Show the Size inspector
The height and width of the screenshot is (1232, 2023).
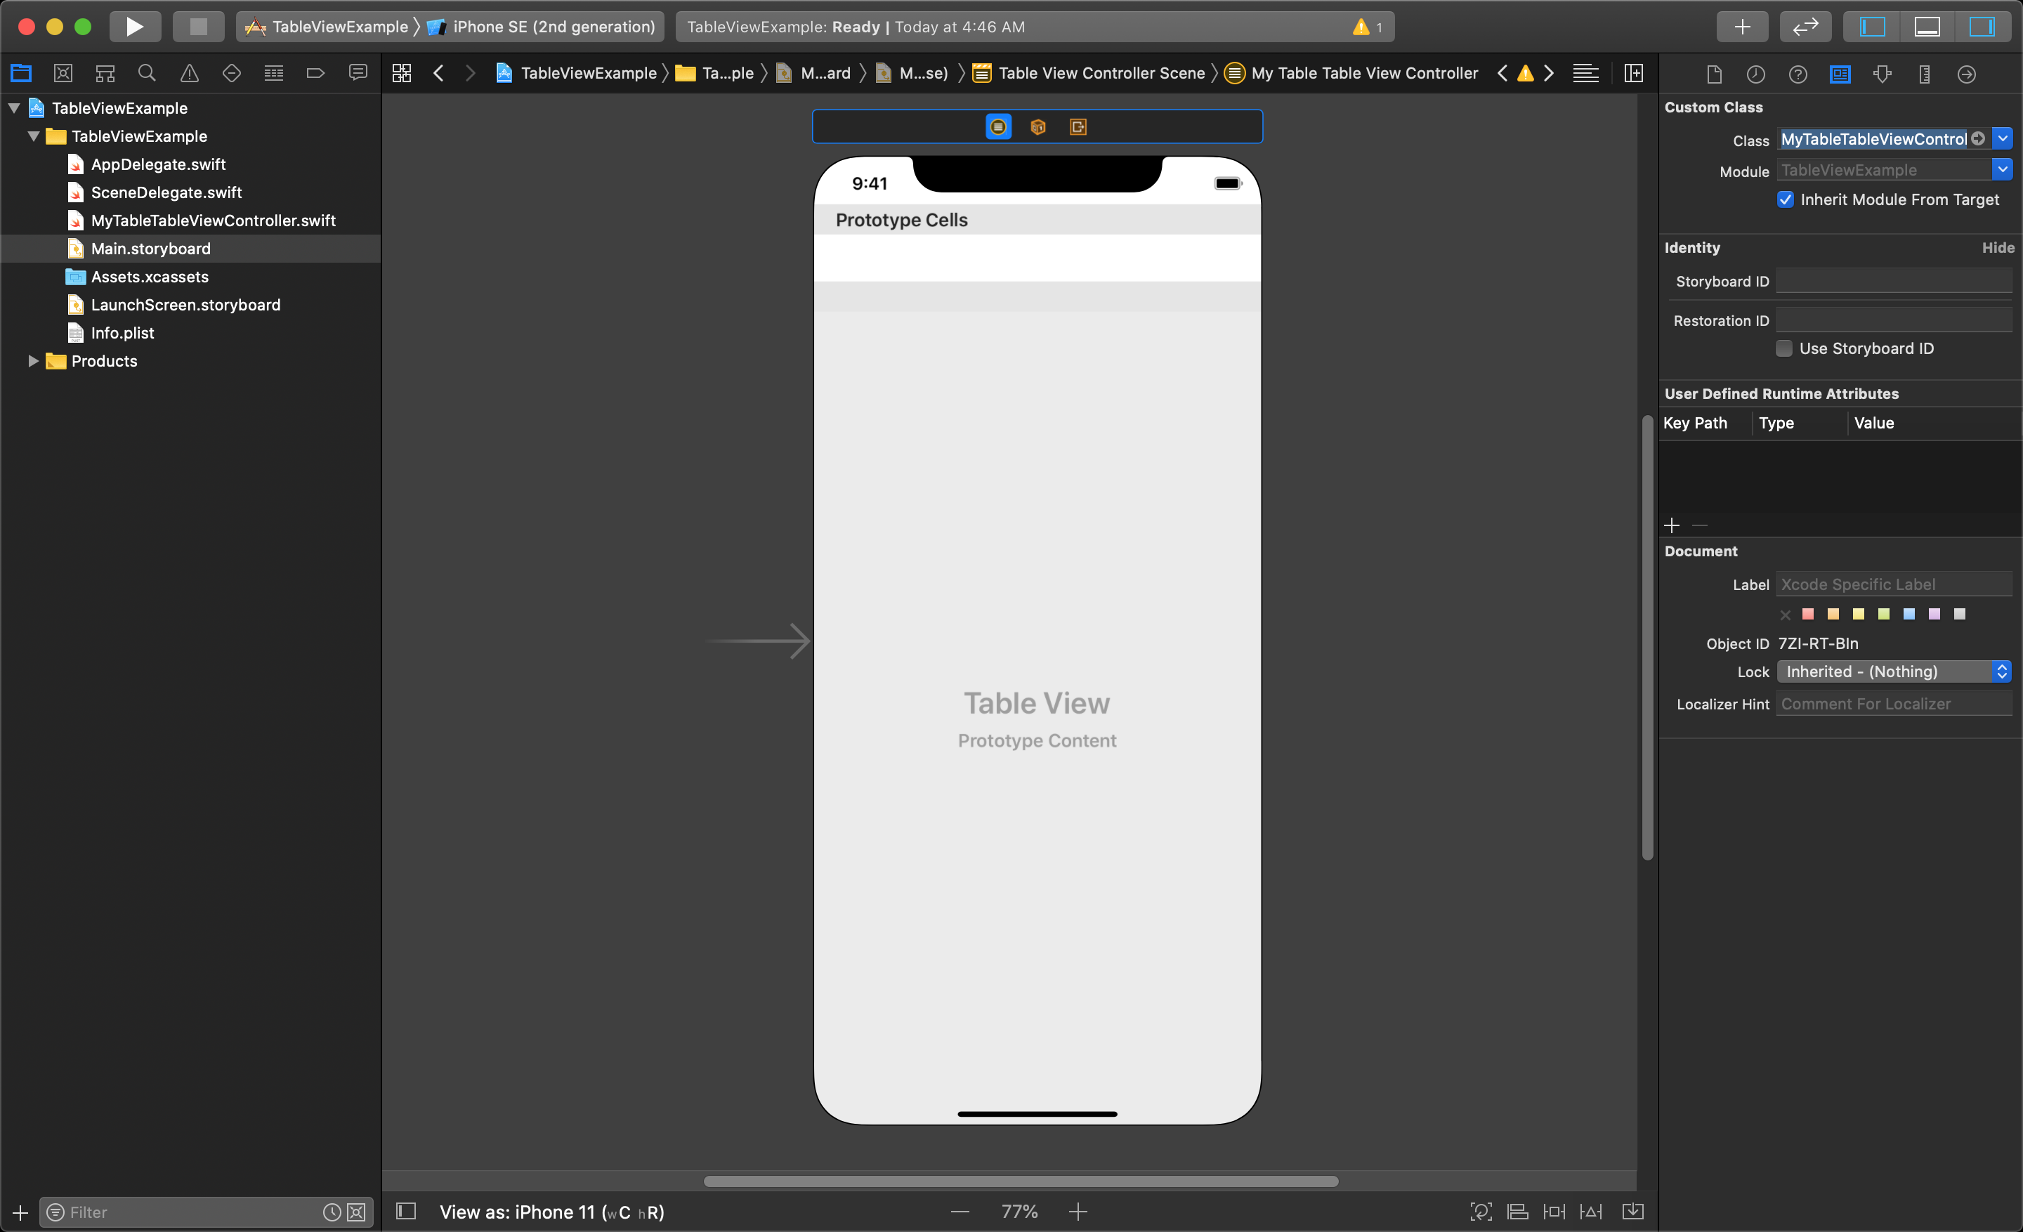[1925, 74]
